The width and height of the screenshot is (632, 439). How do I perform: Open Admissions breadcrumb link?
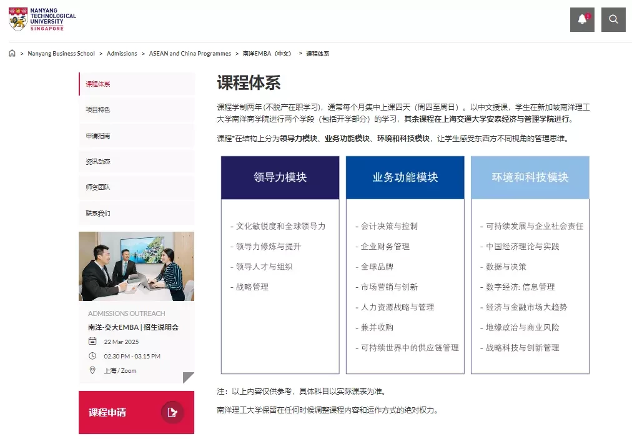pos(122,54)
